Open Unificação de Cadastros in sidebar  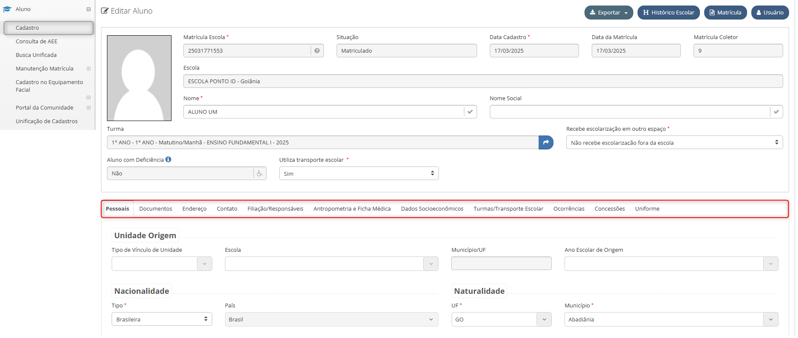point(47,121)
